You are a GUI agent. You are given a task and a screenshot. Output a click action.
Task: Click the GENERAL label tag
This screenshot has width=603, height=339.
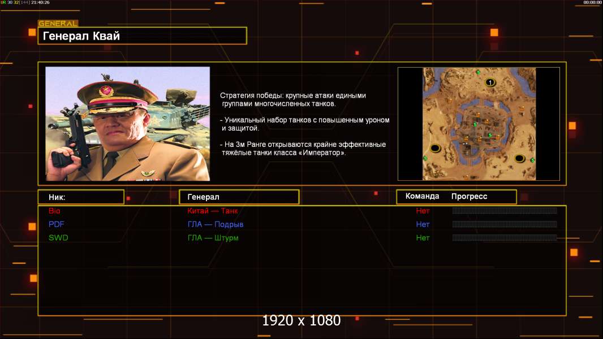coord(58,23)
